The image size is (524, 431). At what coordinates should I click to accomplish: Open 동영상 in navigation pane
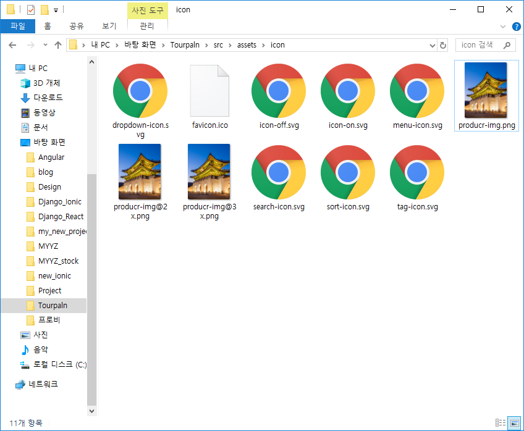click(x=38, y=112)
